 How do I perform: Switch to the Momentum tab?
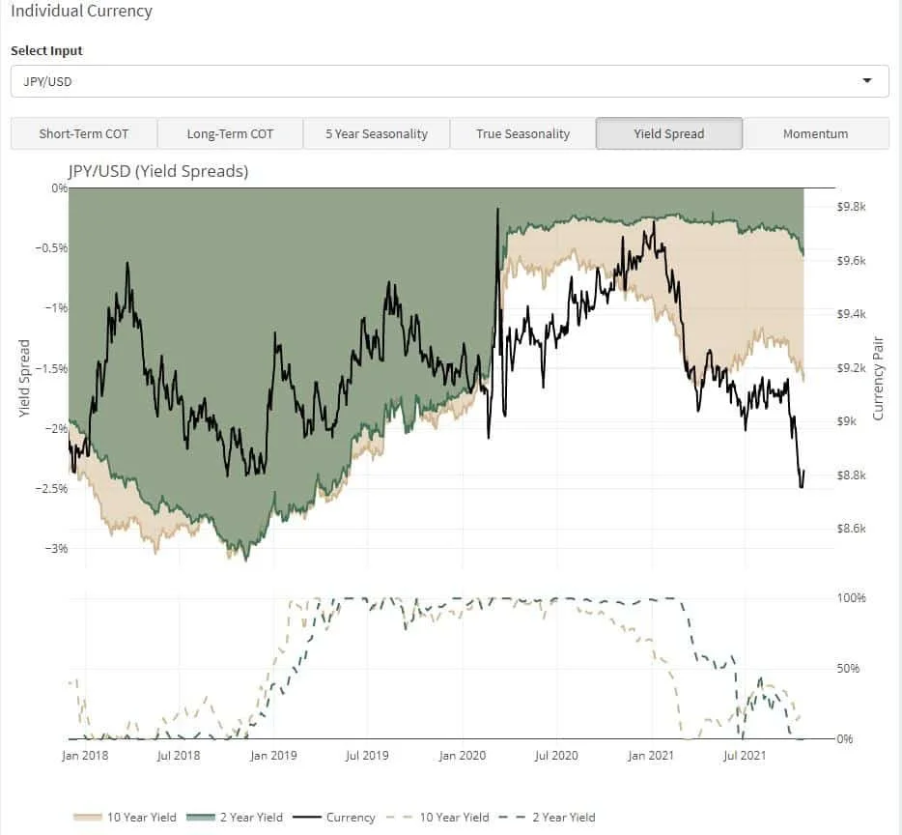[x=816, y=133]
